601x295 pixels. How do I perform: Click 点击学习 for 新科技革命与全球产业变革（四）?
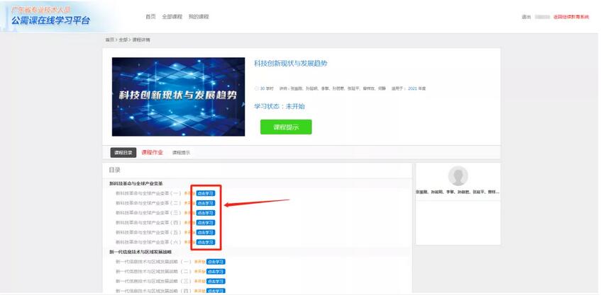point(206,223)
